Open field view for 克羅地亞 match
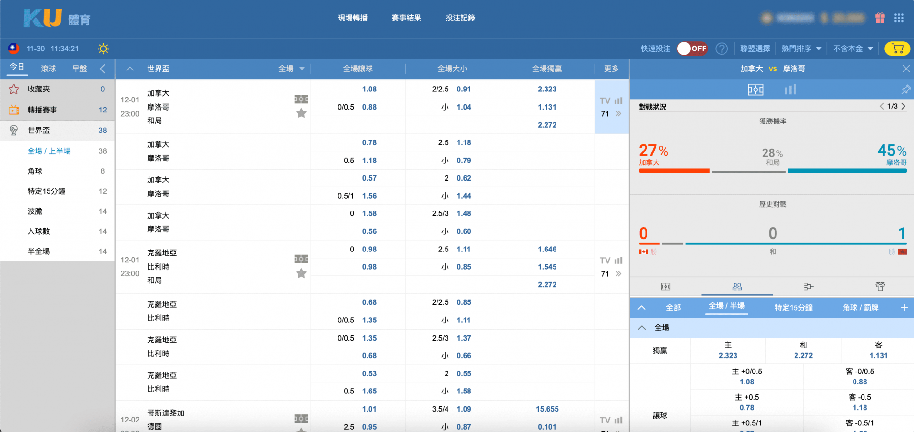 [301, 259]
